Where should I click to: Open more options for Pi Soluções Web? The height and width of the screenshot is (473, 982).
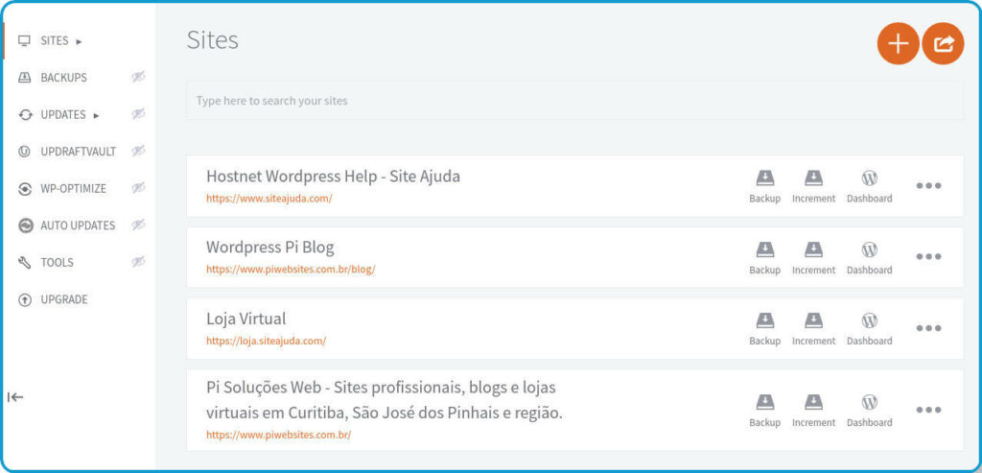click(x=928, y=410)
